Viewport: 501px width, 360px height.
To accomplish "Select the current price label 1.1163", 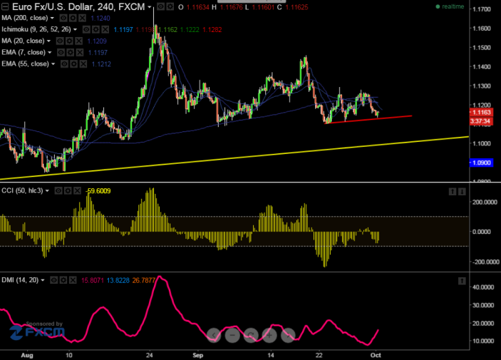I will click(481, 112).
